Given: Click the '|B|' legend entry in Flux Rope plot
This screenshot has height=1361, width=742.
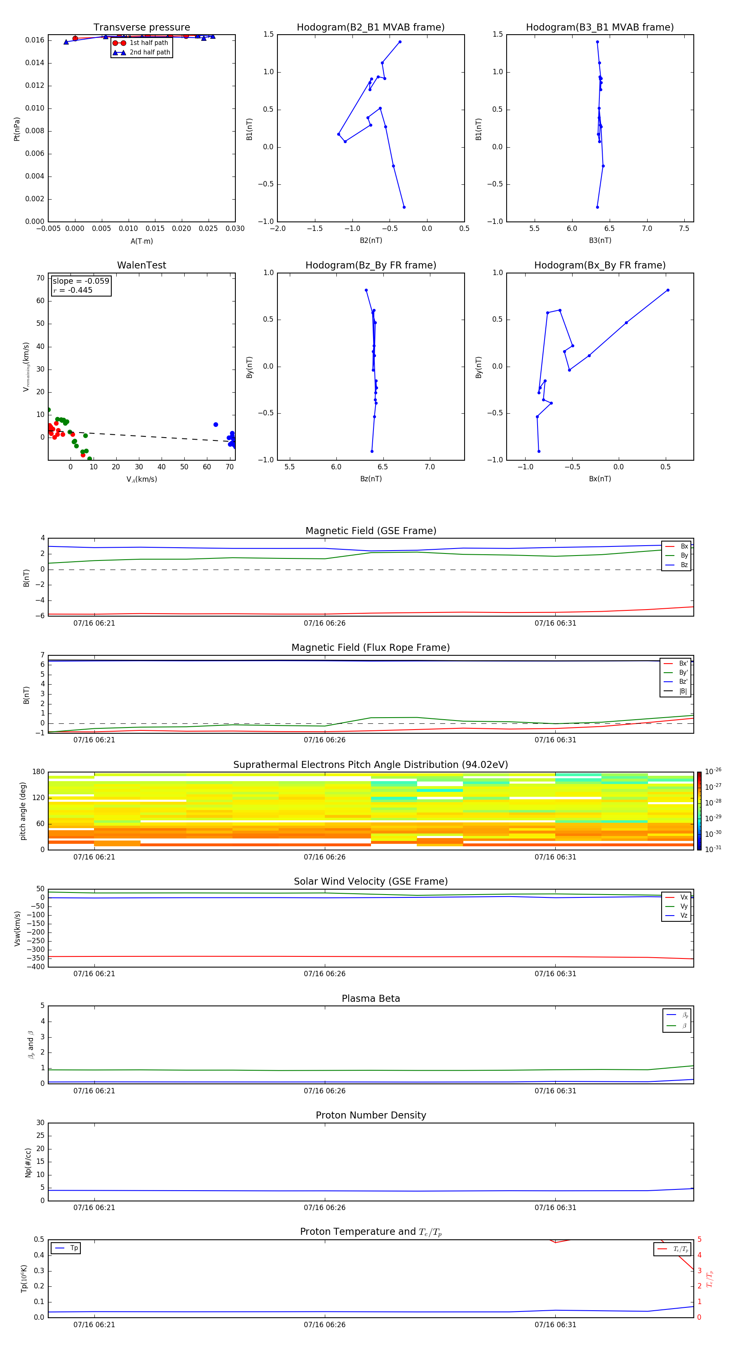Looking at the screenshot, I should [676, 691].
